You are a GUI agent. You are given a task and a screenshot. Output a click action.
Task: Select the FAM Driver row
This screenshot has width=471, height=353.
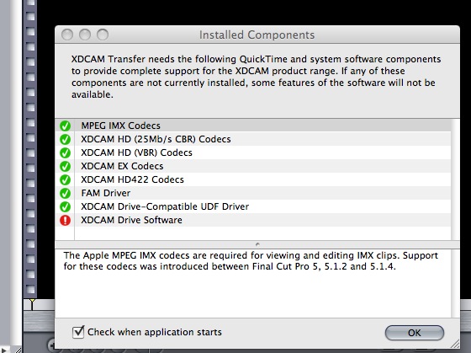[253, 193]
